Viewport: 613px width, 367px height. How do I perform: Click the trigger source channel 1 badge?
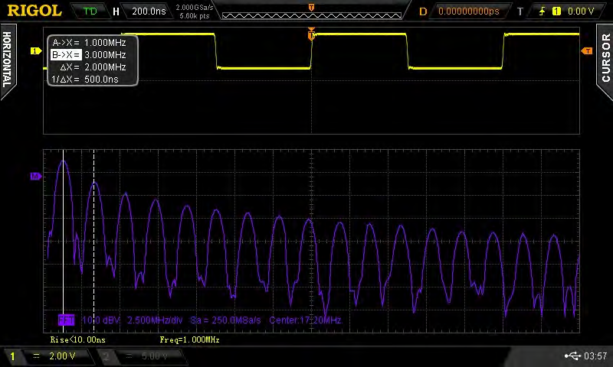click(x=556, y=11)
